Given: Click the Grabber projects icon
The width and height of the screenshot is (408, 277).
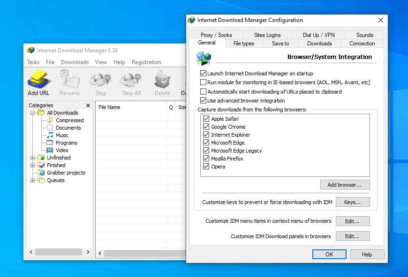Looking at the screenshot, I should (41, 172).
